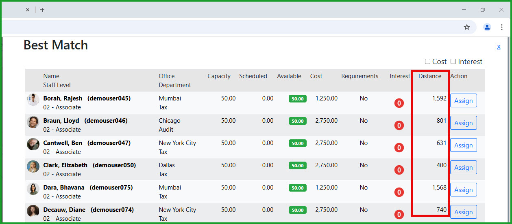Click the red interest badge for Borah
512x224 pixels.
399,103
